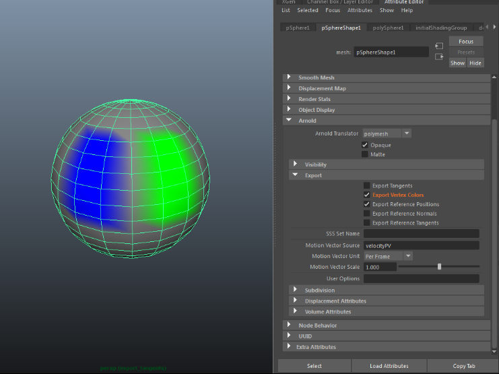Click the SSS Set Name input field
The height and width of the screenshot is (374, 499).
pos(421,234)
